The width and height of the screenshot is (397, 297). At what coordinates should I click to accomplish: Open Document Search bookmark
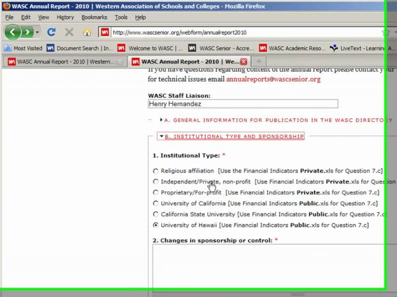pos(79,48)
